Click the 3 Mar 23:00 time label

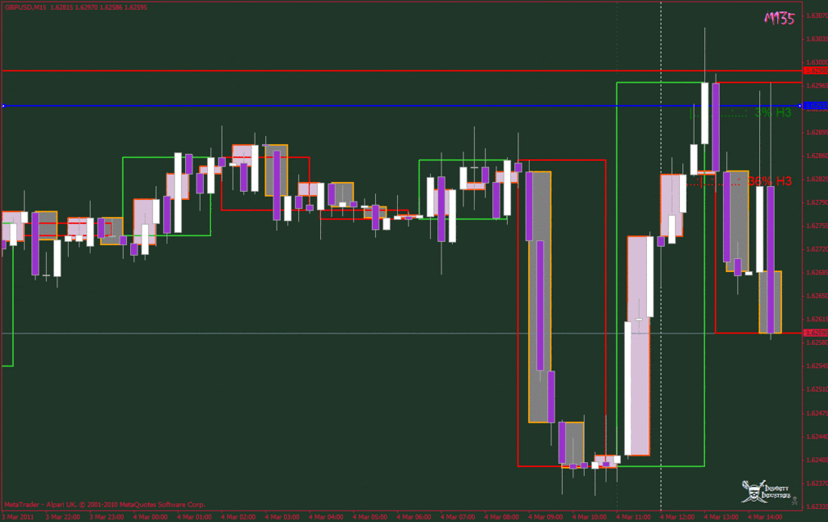106,516
